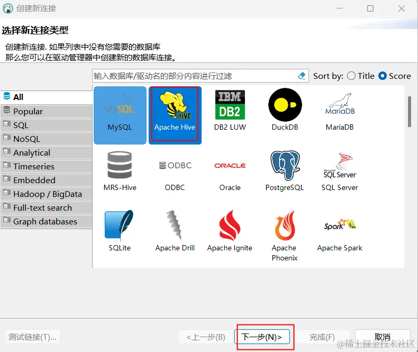Pick the Apache Drill driver

(x=175, y=231)
